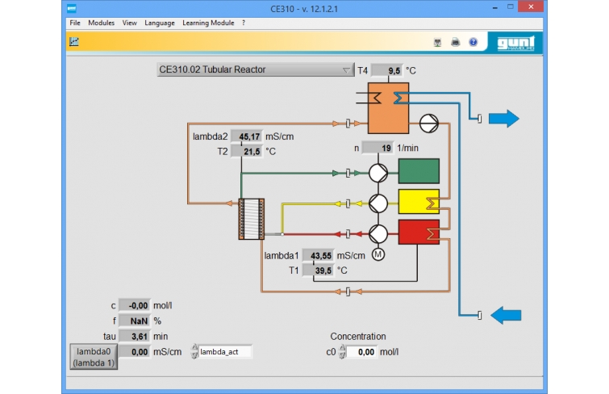Click the pump on the green line
Screen dimensions: 609x394
pos(378,173)
